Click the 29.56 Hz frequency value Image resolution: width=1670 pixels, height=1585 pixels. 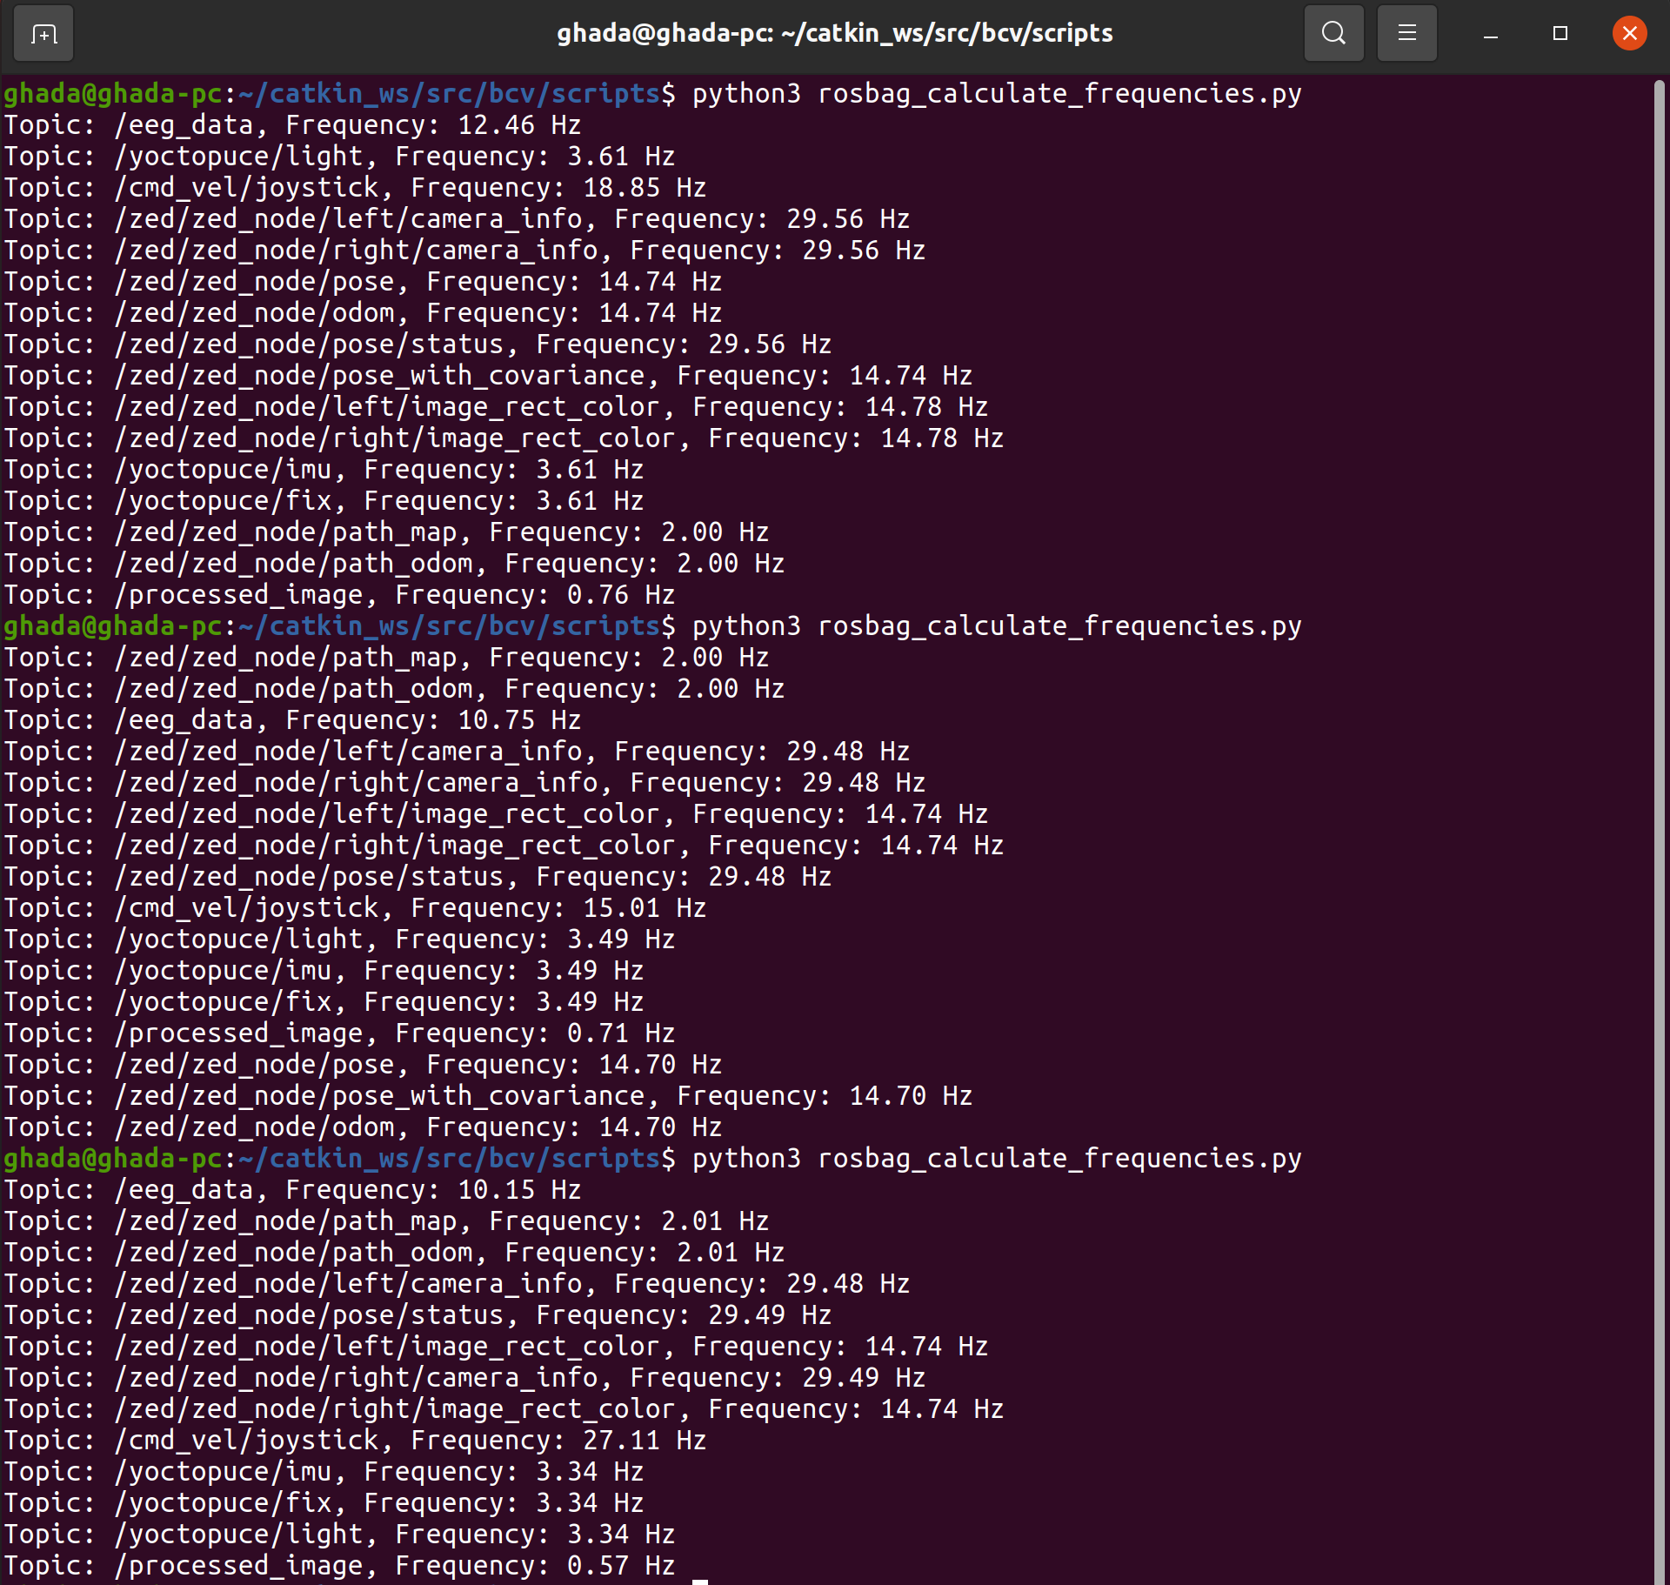coord(848,218)
